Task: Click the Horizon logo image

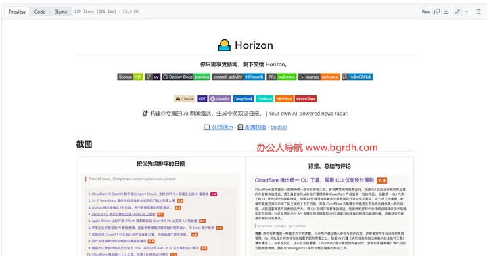Action: (225, 45)
